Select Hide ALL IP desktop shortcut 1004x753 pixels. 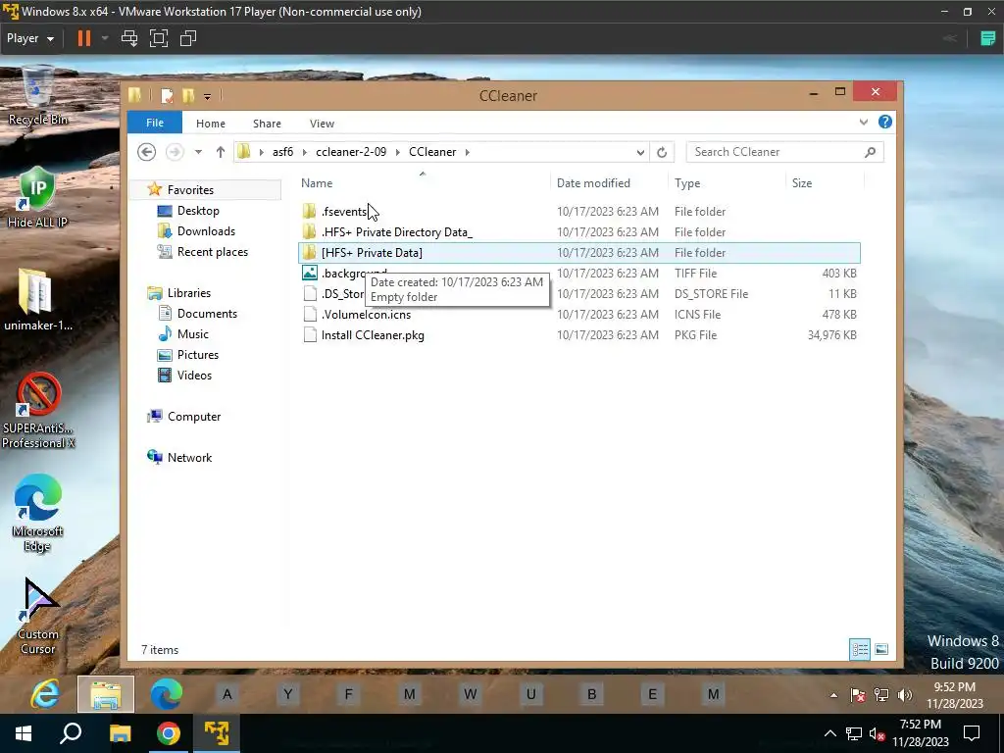[x=38, y=197]
